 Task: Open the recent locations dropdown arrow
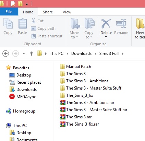[x=24, y=54]
